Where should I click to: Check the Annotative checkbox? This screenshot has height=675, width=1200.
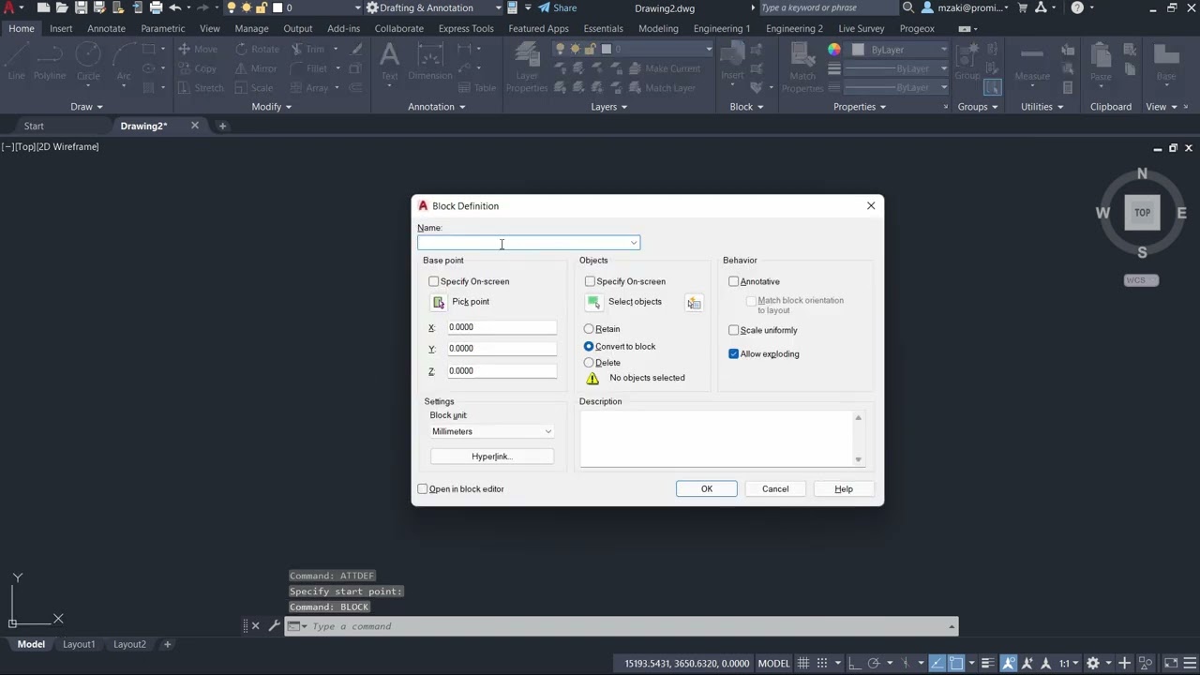coord(733,281)
